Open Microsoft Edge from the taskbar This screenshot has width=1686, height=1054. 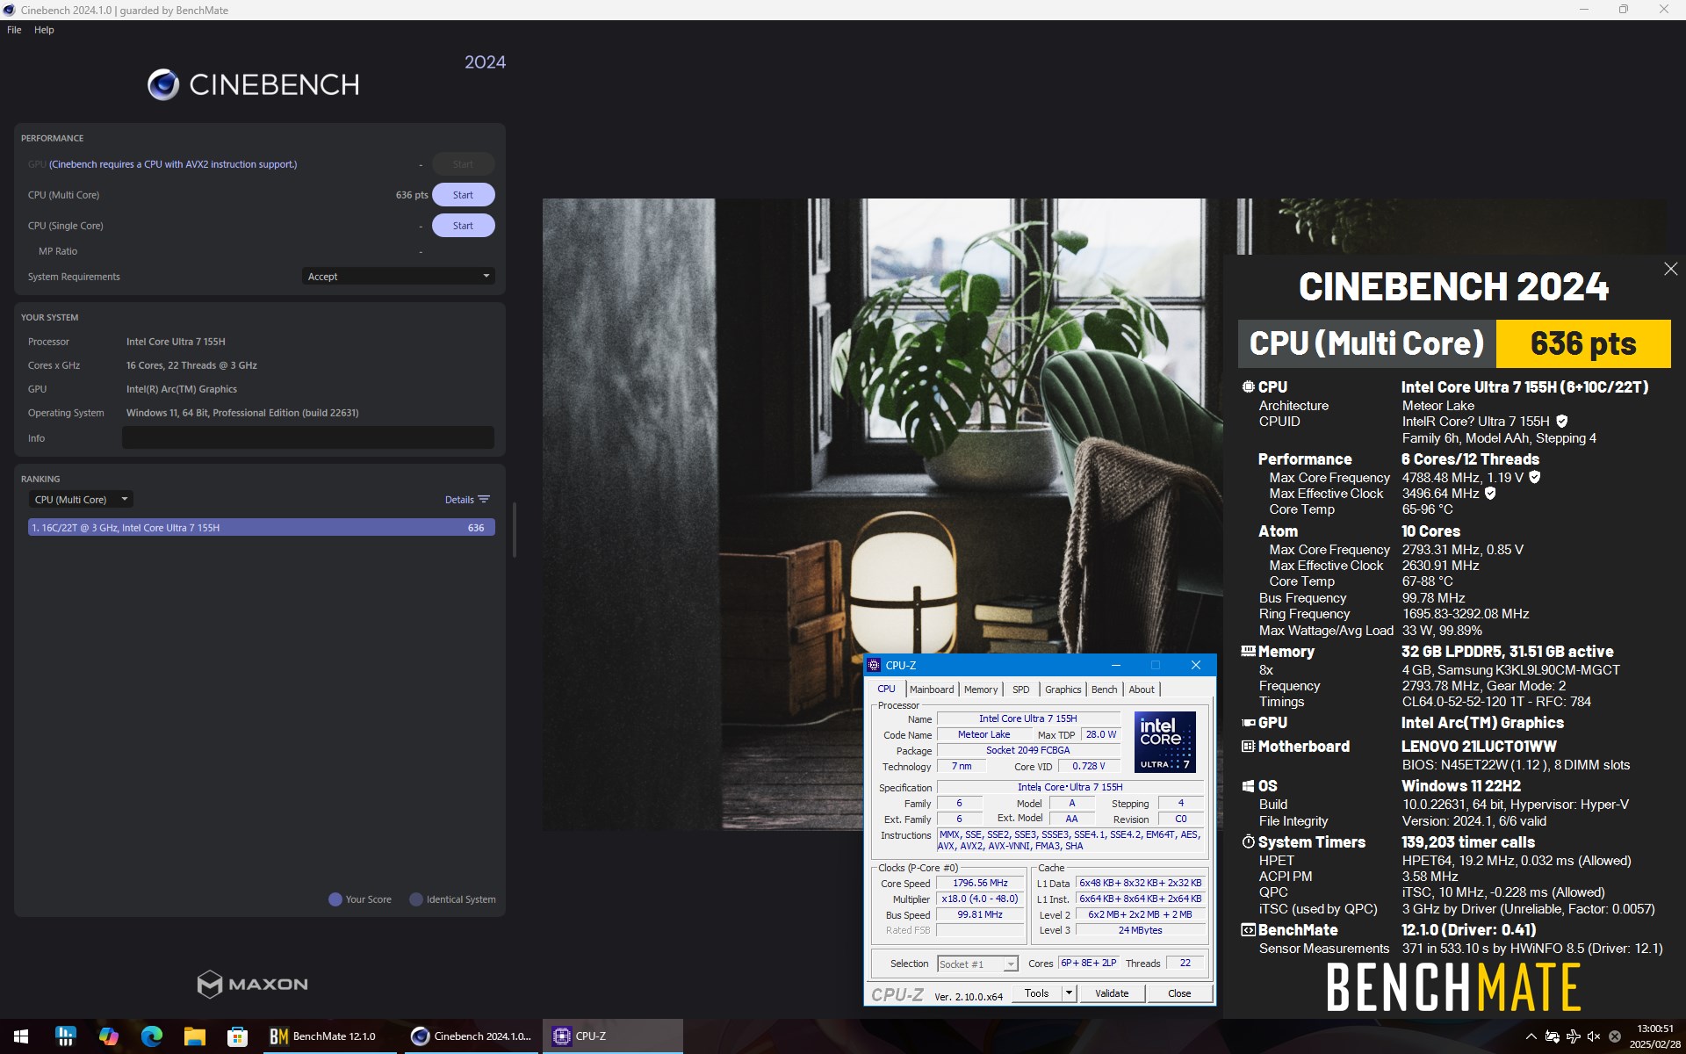pyautogui.click(x=151, y=1036)
